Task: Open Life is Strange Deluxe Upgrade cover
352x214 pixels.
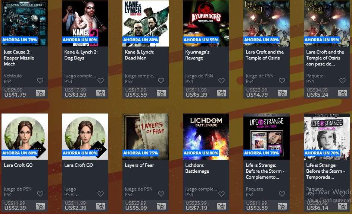Action: 267,137
